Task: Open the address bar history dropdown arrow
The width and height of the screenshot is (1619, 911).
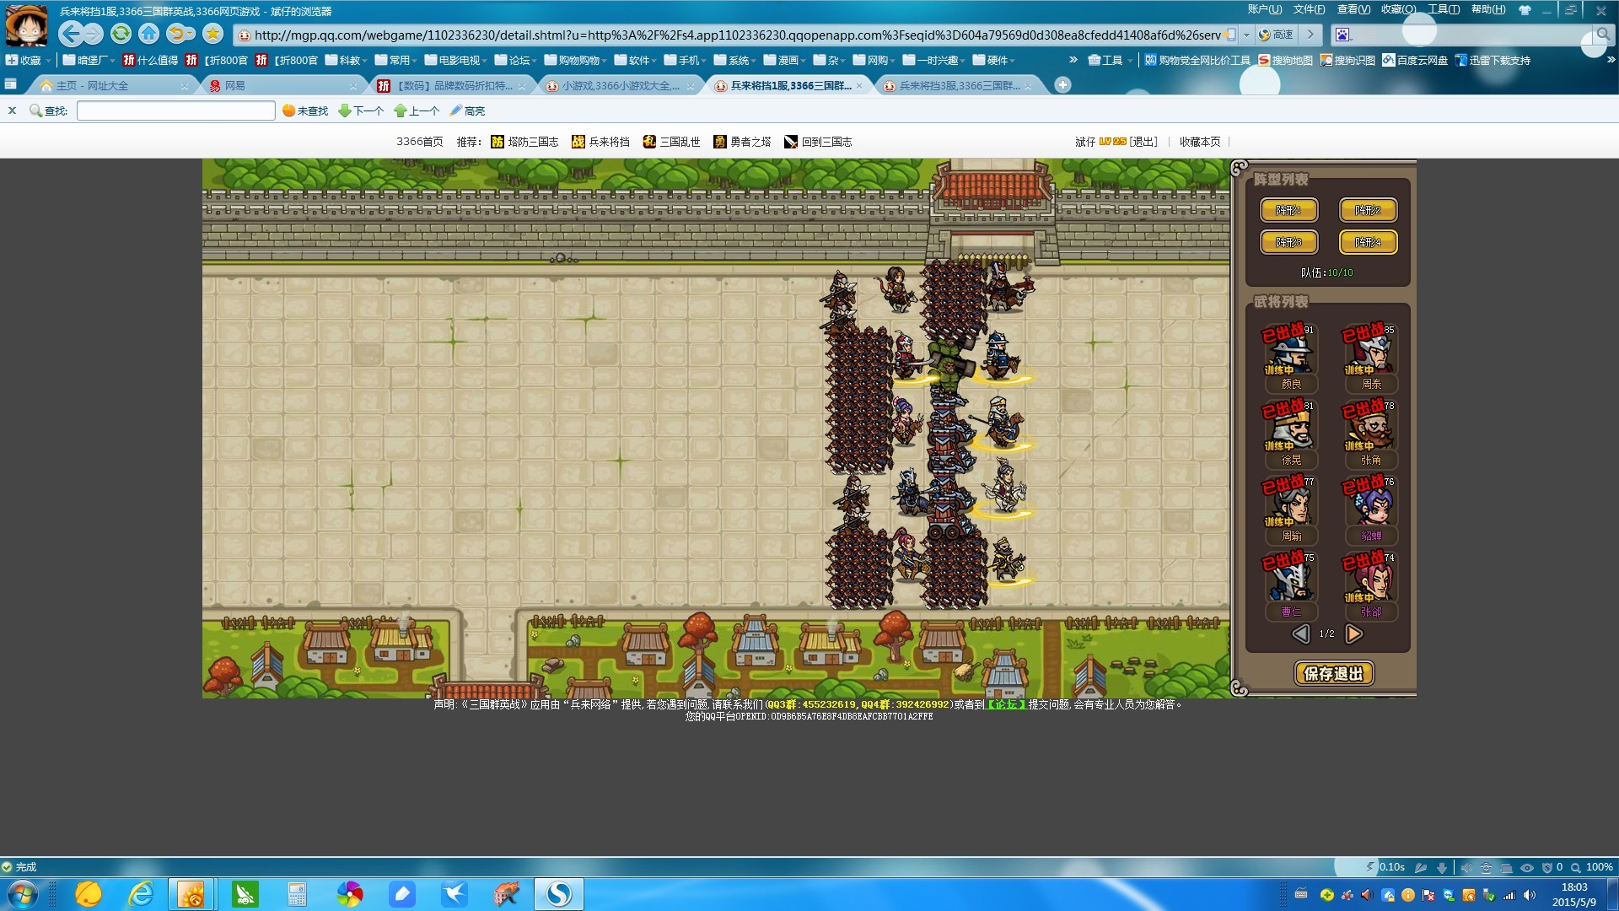Action: coord(1246,35)
